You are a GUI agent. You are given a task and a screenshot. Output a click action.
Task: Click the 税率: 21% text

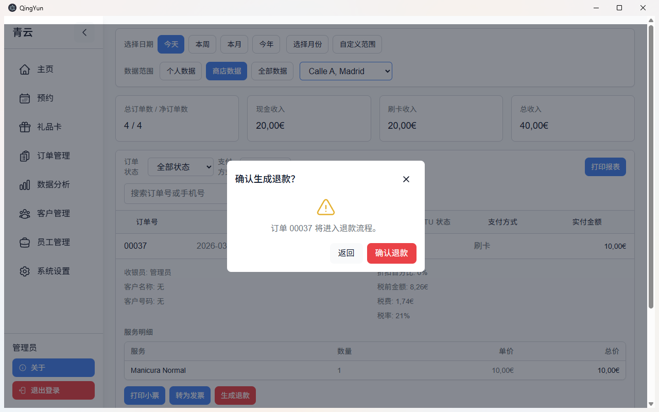pos(393,316)
